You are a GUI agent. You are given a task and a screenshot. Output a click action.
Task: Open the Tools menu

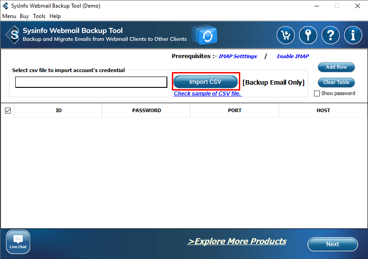click(39, 16)
